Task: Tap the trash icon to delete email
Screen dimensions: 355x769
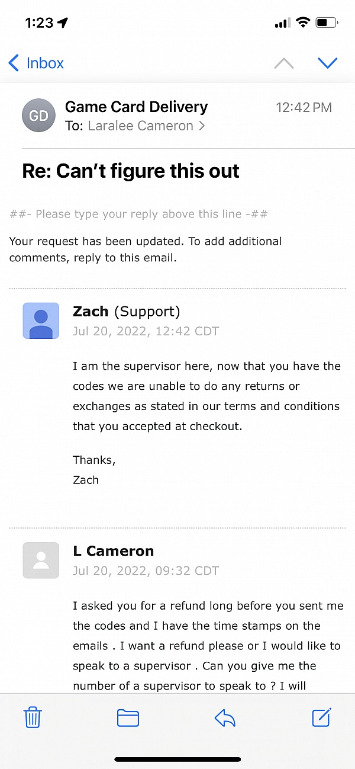Action: click(x=32, y=718)
